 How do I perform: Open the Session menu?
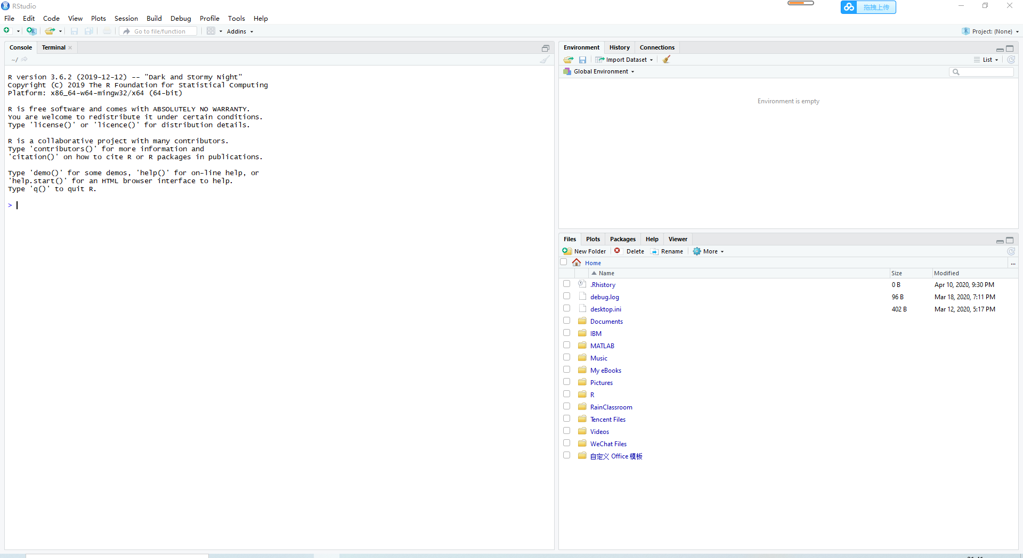126,18
